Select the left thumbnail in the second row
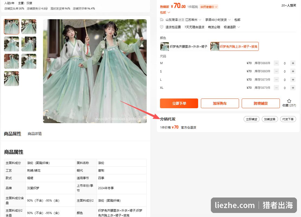This screenshot has height=217, width=301. pyautogui.click(x=12, y=44)
